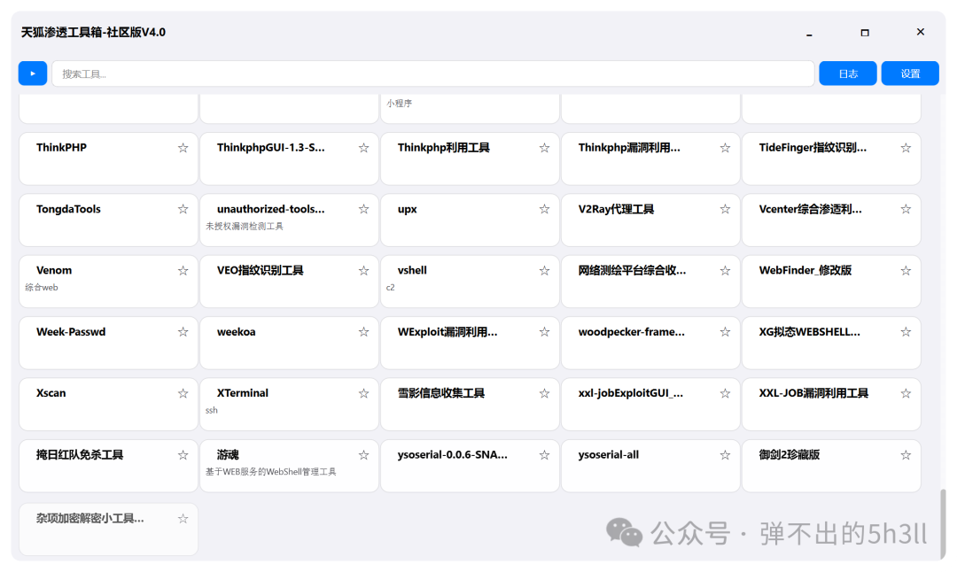Star the 御剑2珍藏版 card
Screen dimensions: 957x572
tap(906, 455)
